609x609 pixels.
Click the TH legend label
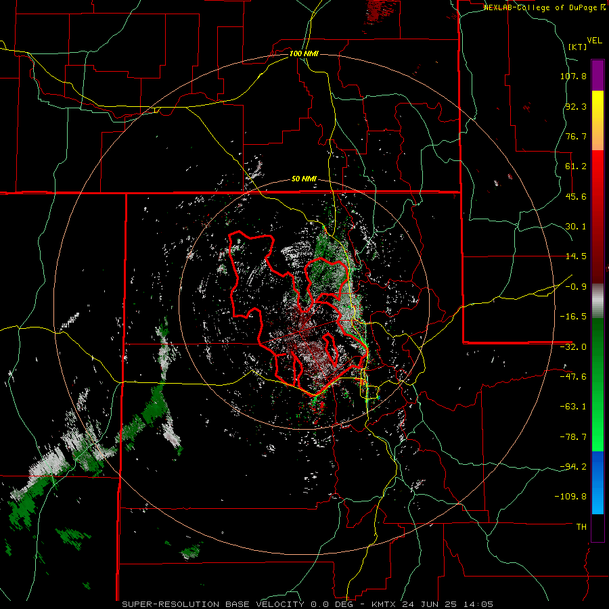pyautogui.click(x=581, y=527)
